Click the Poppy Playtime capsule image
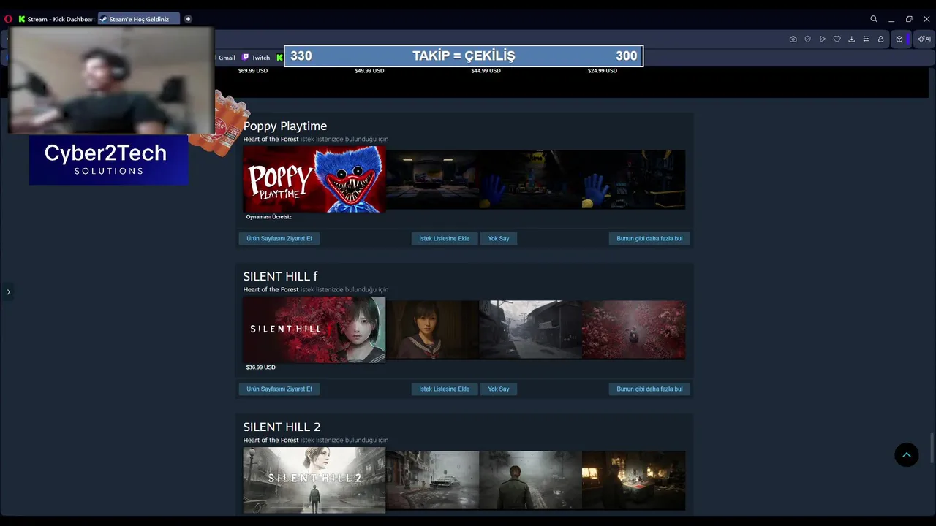The image size is (936, 526). pyautogui.click(x=314, y=179)
